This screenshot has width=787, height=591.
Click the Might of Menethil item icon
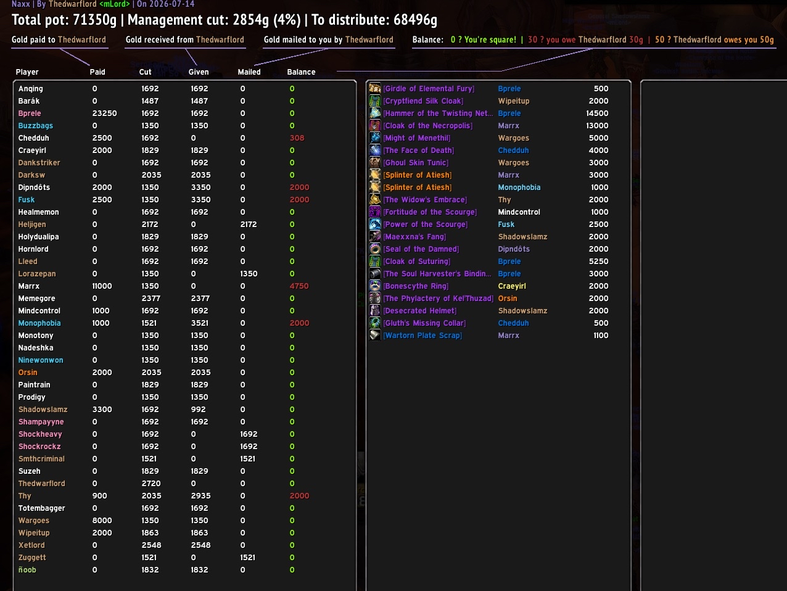[x=375, y=138]
